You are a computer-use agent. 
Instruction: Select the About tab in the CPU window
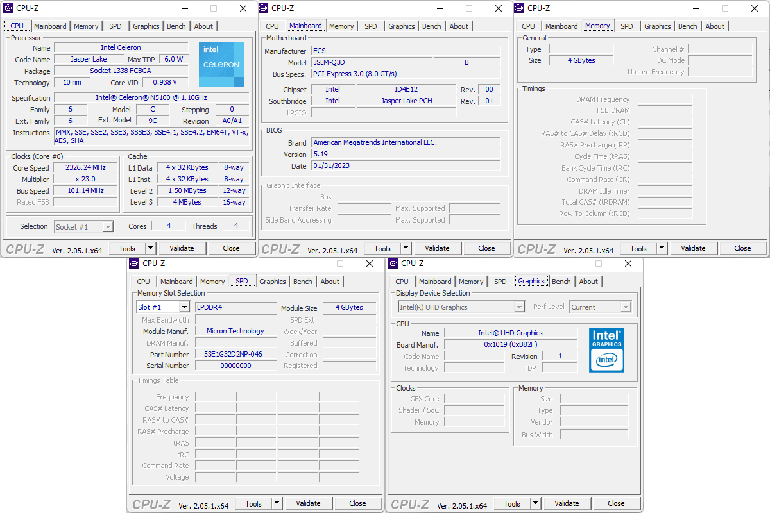203,26
